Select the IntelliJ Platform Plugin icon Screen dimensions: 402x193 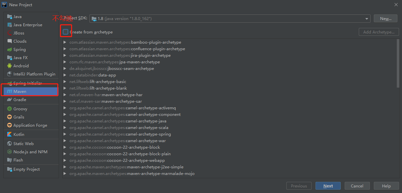pos(10,74)
